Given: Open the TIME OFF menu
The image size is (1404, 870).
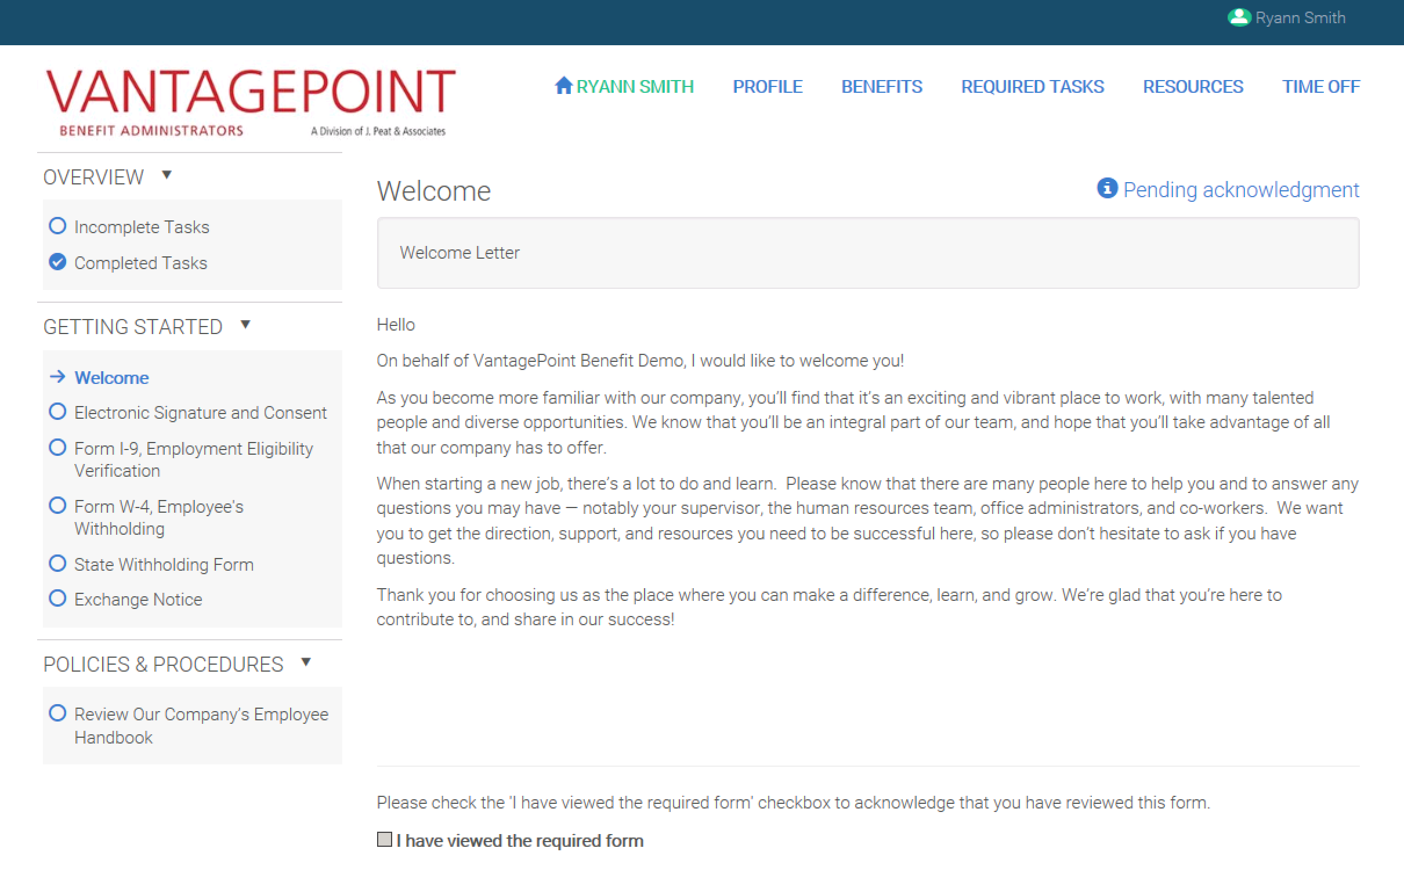Looking at the screenshot, I should [x=1320, y=87].
